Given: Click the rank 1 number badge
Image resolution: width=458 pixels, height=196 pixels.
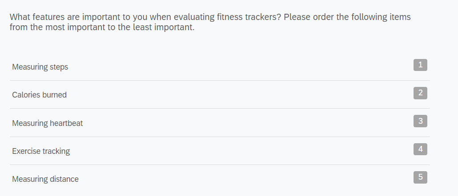Looking at the screenshot, I should pos(420,65).
